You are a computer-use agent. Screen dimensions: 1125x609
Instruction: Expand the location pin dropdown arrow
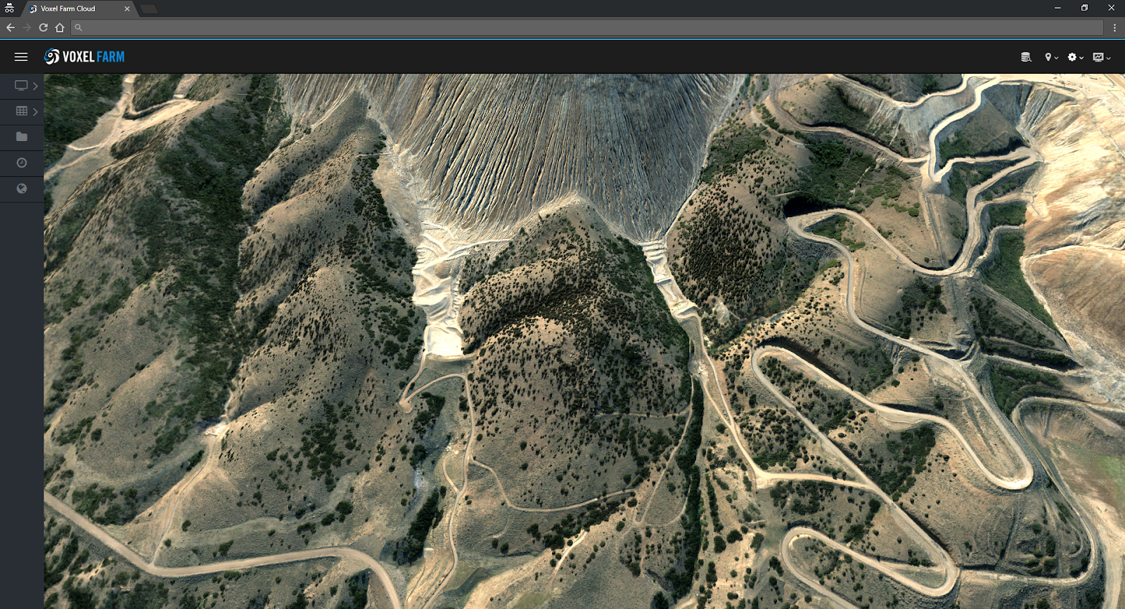pyautogui.click(x=1056, y=58)
